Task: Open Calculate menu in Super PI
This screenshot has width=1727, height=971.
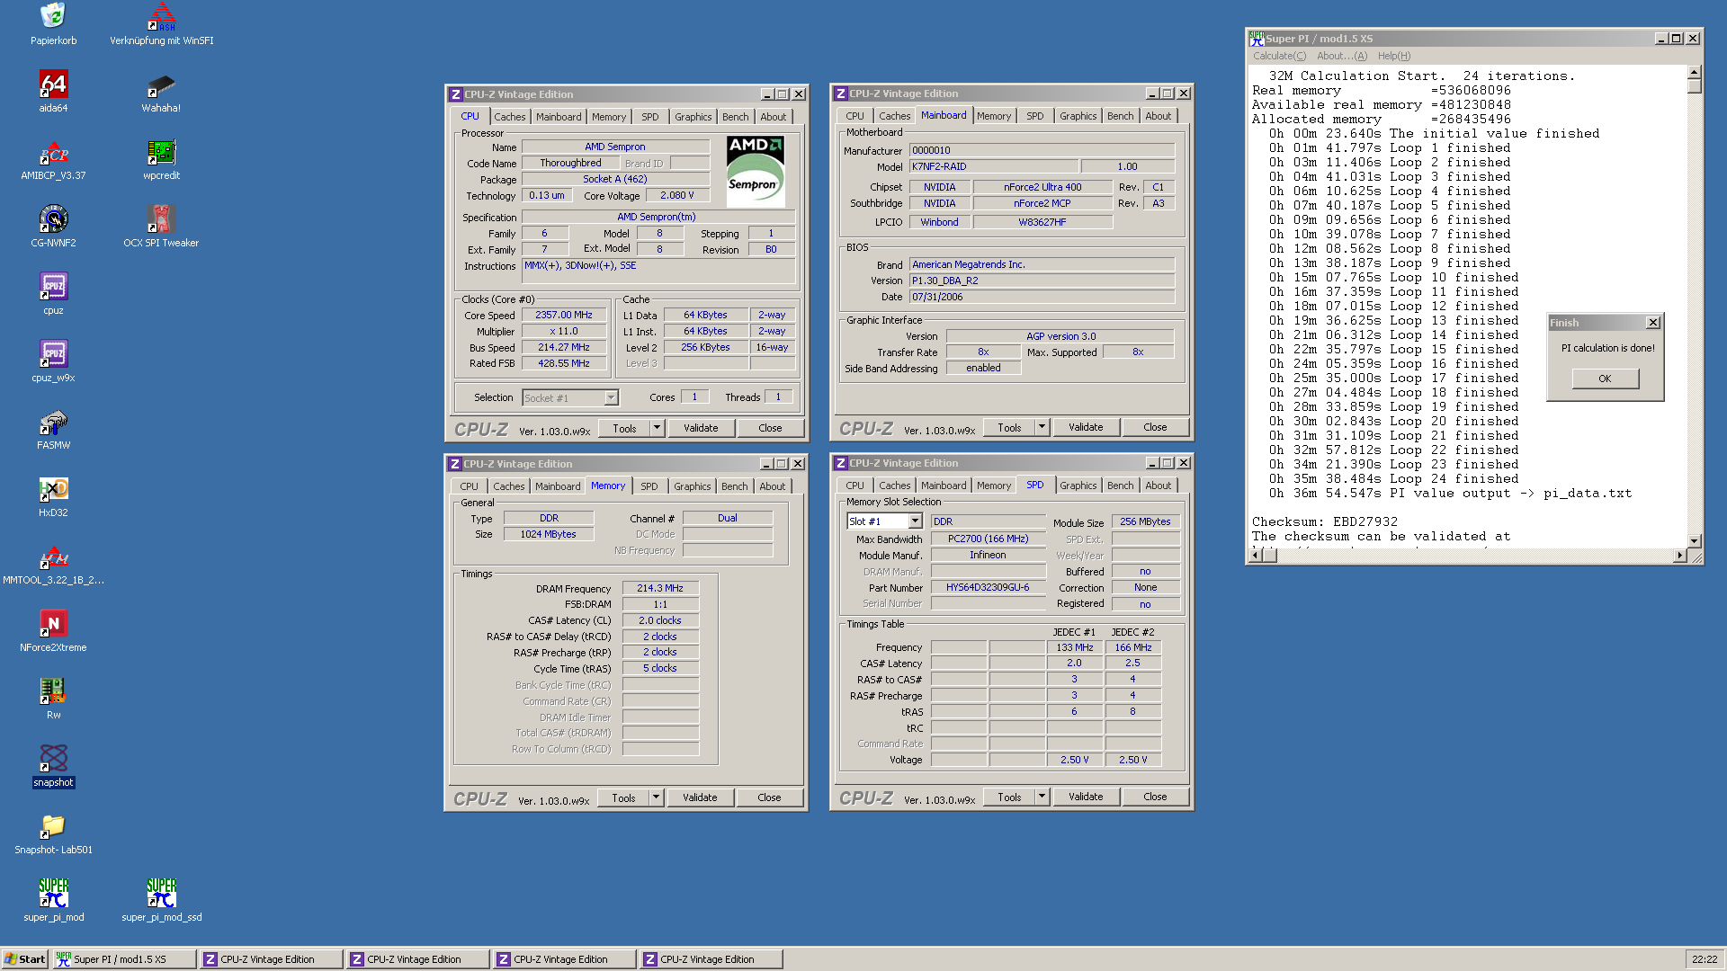Action: 1279,56
